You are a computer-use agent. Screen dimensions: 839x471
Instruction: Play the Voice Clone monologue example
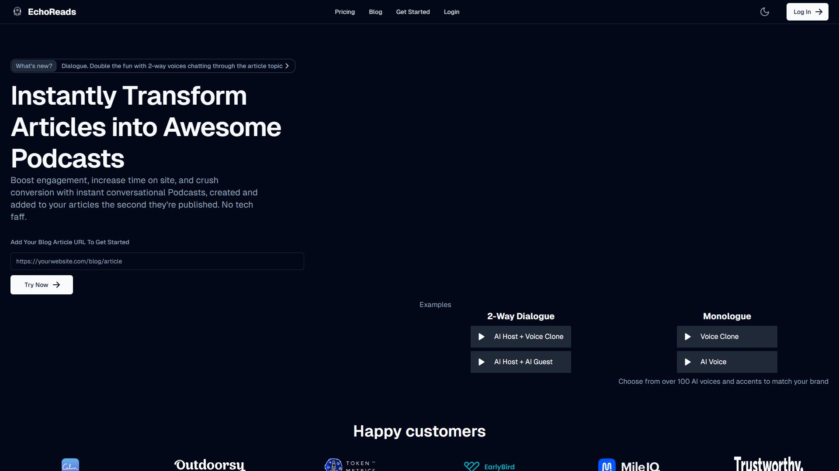pos(727,337)
